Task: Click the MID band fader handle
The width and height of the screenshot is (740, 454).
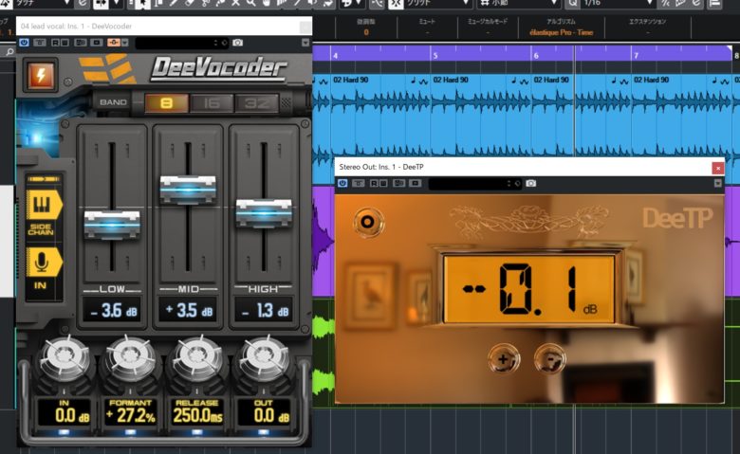Action: pyautogui.click(x=188, y=189)
